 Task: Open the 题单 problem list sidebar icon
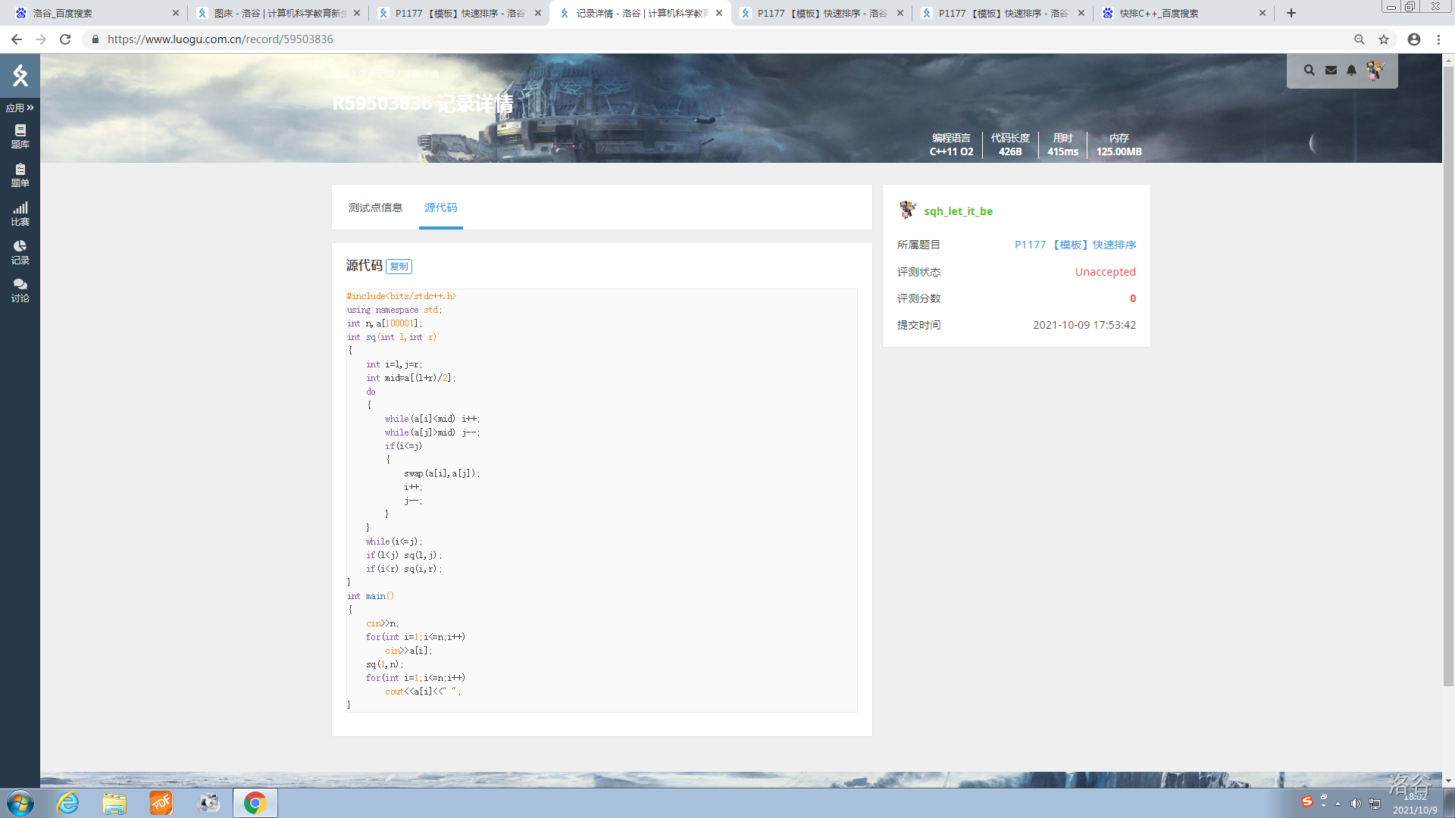(x=20, y=176)
